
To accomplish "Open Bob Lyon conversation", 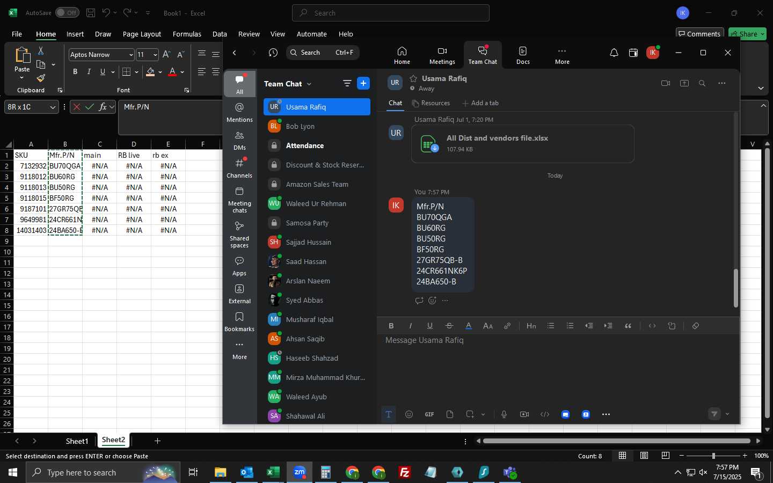I will [x=317, y=126].
